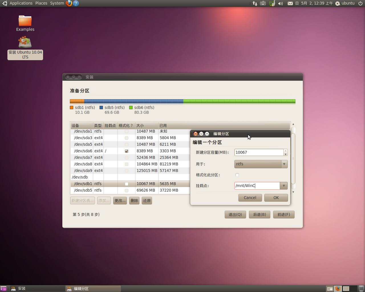
Task: Close the 编辑分区 dialog with red button
Action: [196, 134]
